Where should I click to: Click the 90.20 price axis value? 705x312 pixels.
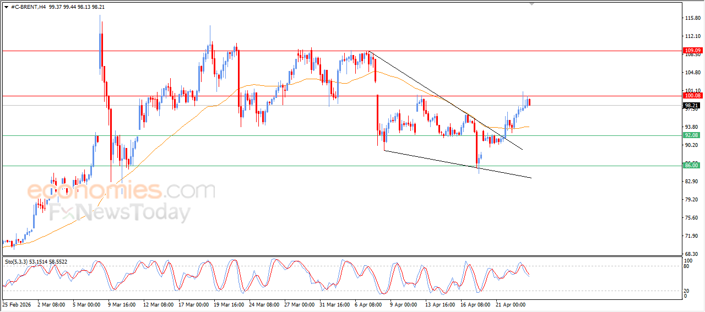tap(692, 145)
